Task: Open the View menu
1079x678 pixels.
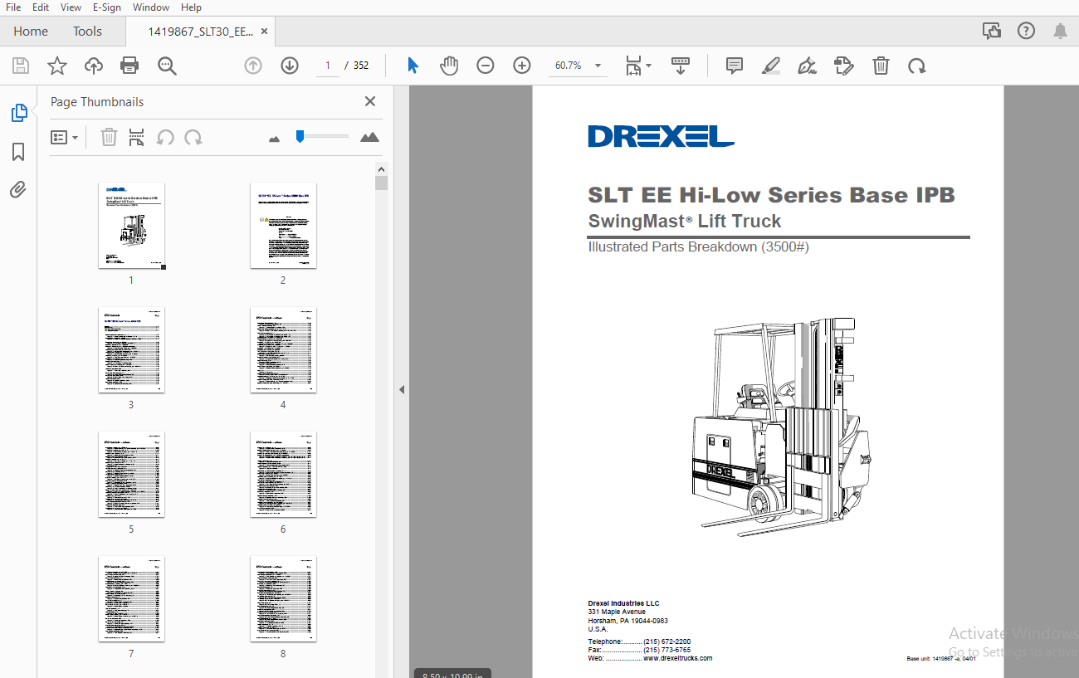Action: click(x=71, y=7)
